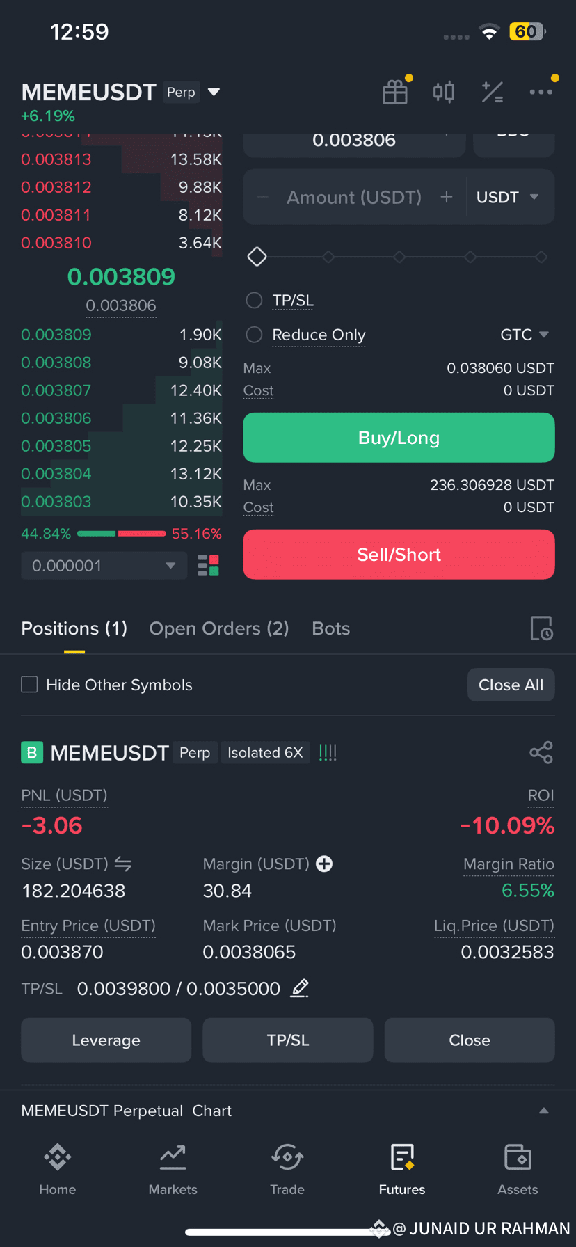The height and width of the screenshot is (1247, 576).
Task: Go to the Assets tab
Action: click(518, 1169)
